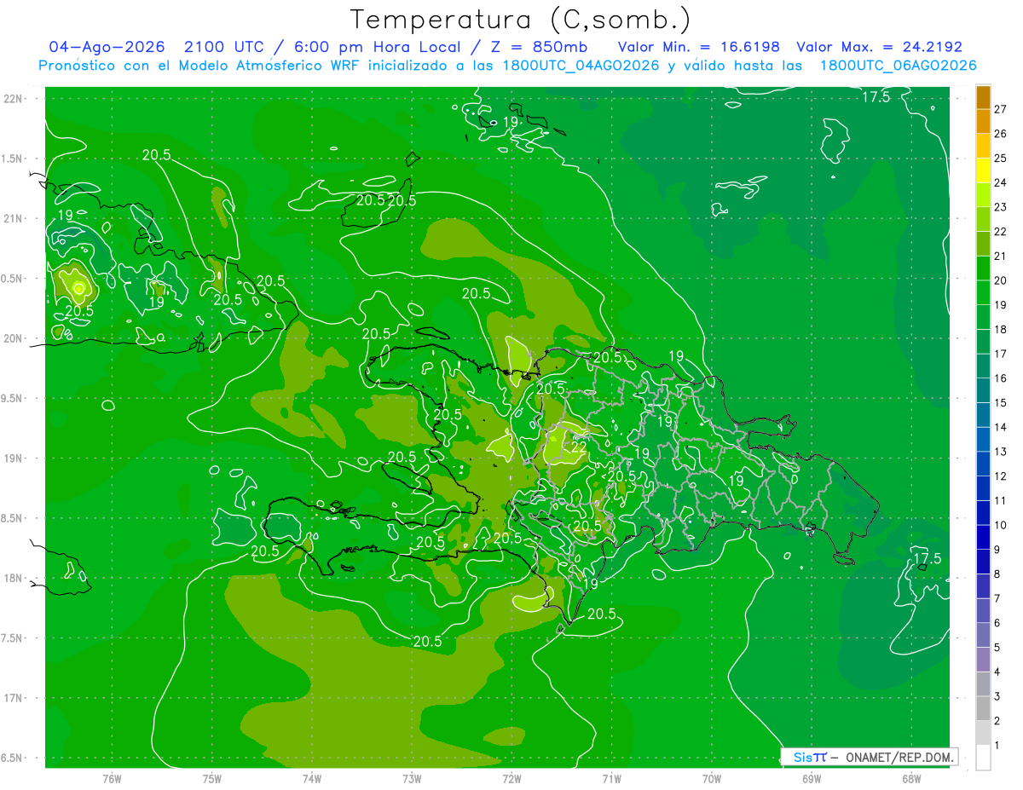Viewport: 1023px width, 790px height.
Task: Click the 'Z = 850mb' level text
Action: tap(540, 47)
